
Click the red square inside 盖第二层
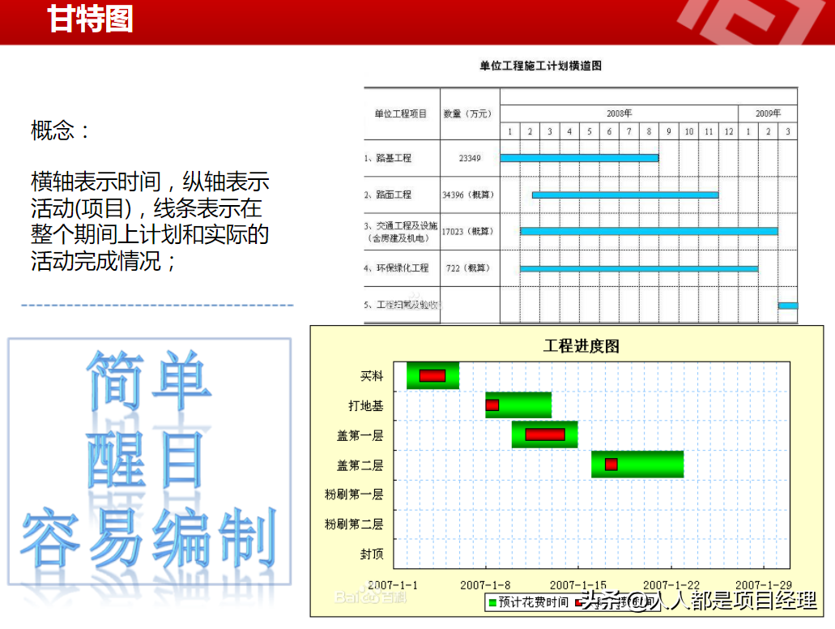611,464
